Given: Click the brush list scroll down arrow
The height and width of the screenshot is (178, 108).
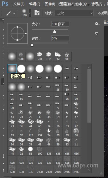Looking at the screenshot, I should (89, 170).
